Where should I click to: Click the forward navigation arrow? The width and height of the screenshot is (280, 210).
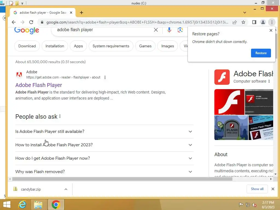point(22,22)
